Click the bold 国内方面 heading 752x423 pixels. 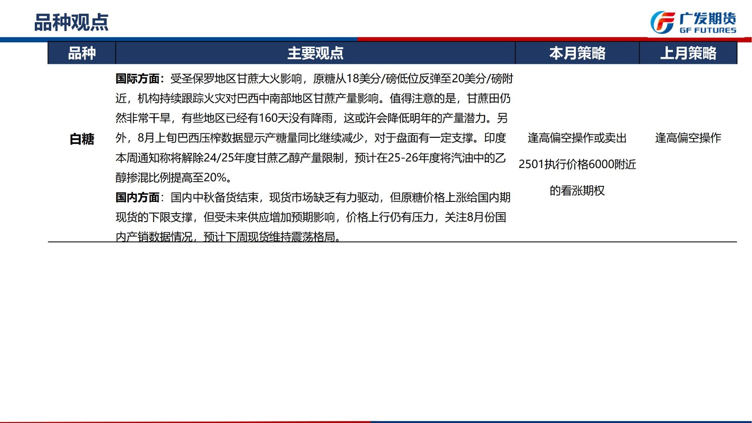(138, 198)
